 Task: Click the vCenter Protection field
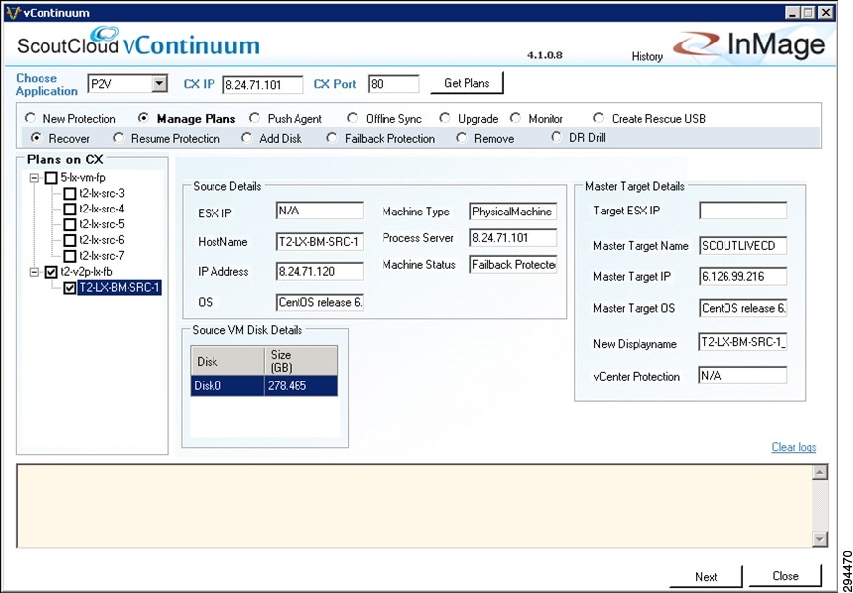[743, 375]
